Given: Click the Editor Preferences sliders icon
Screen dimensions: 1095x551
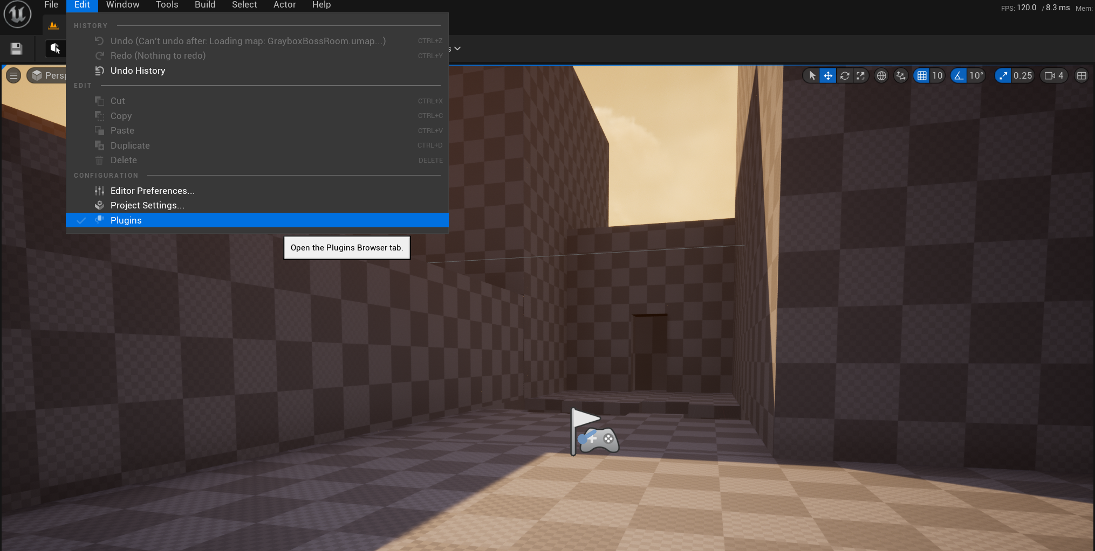Looking at the screenshot, I should click(99, 191).
